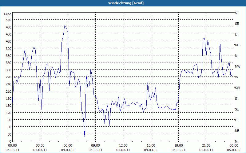Click the 18:00 time axis label
The height and width of the screenshot is (153, 246).
coord(179,146)
